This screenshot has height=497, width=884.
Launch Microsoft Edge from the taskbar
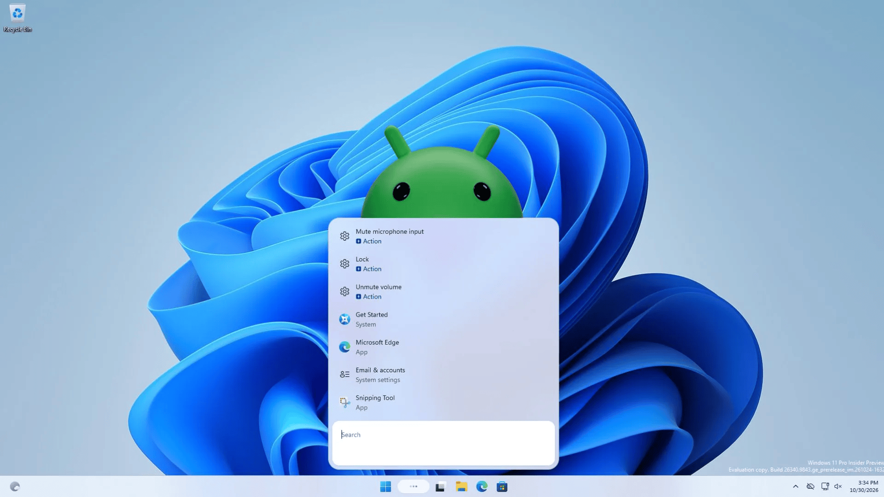click(x=482, y=486)
